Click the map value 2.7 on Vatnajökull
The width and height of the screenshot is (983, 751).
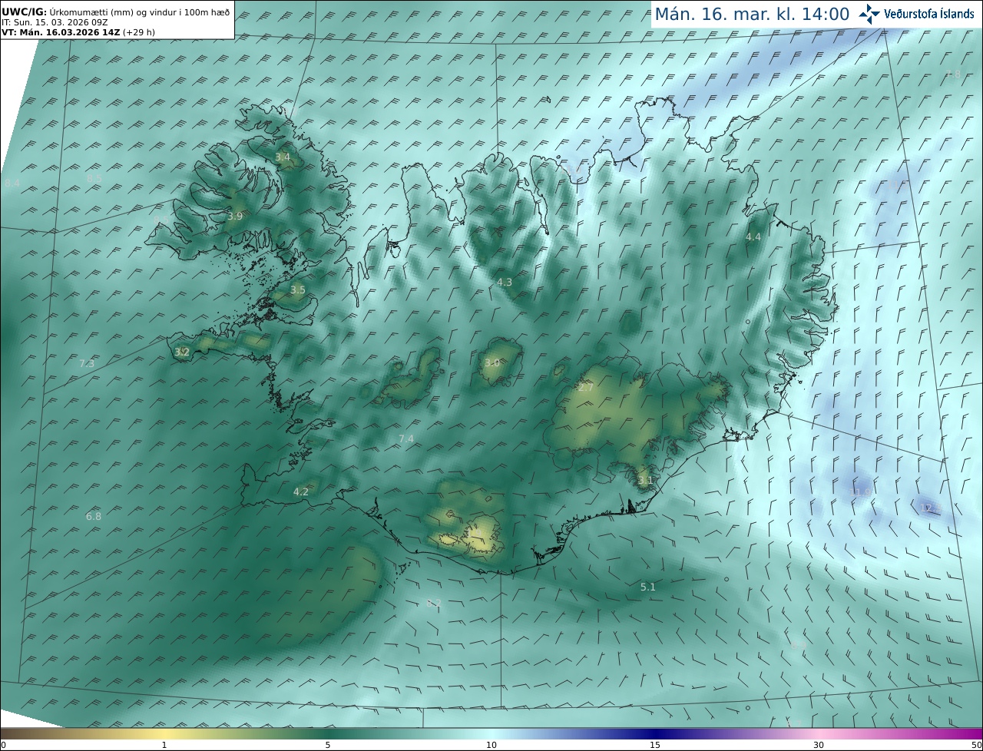coord(586,388)
